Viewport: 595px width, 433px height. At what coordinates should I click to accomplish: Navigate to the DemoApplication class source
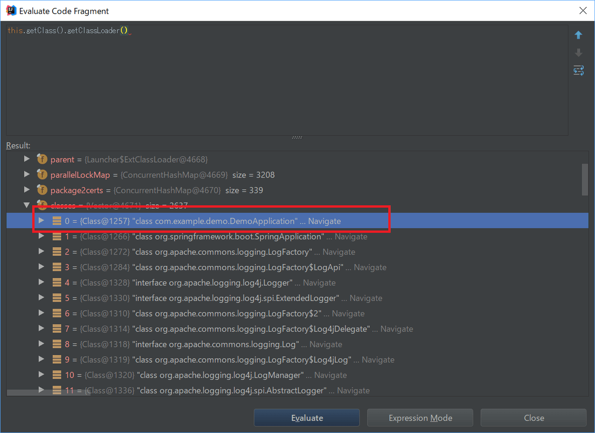click(324, 221)
